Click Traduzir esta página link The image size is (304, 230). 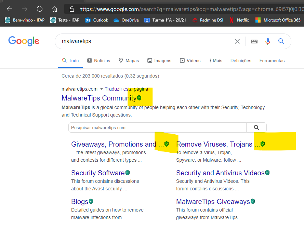[126, 89]
